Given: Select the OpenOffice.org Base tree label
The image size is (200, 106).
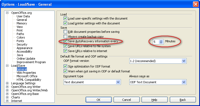Looking at the screenshot, I should pyautogui.click(x=25, y=94).
